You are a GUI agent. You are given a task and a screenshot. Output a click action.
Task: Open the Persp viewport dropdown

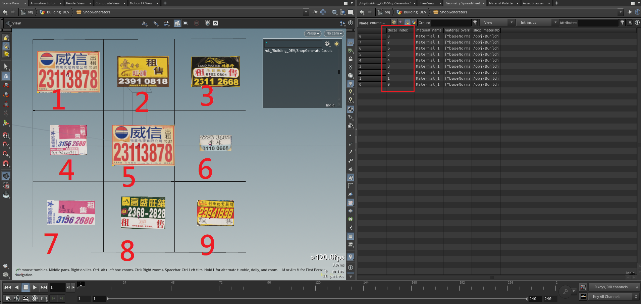313,33
